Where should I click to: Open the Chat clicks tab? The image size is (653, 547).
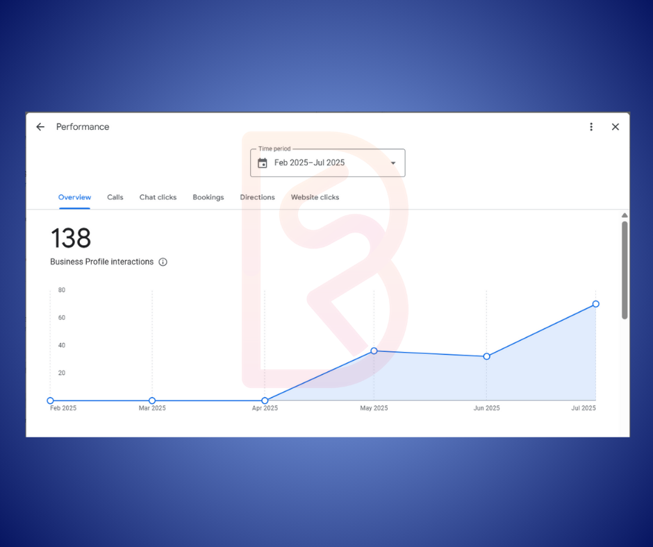[158, 197]
